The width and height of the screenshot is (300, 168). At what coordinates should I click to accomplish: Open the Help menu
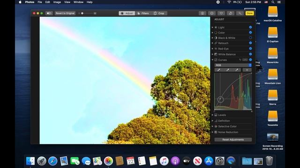[90, 2]
